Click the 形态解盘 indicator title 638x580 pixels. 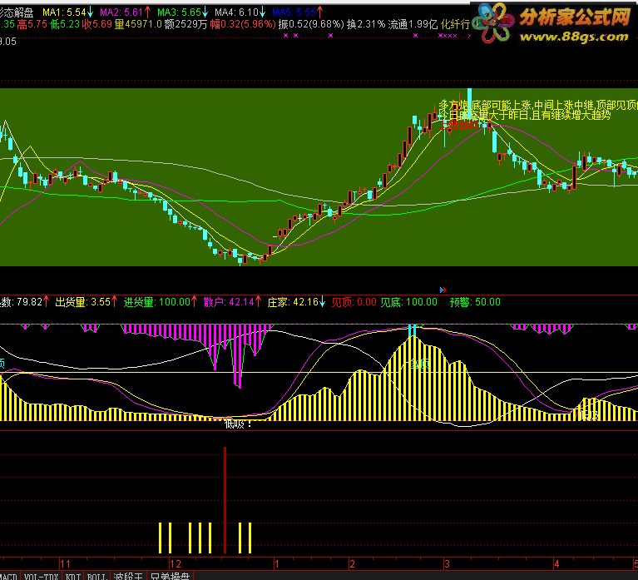click(17, 12)
